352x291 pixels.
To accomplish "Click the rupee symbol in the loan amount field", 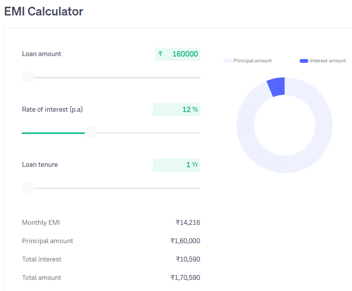I will coord(160,54).
